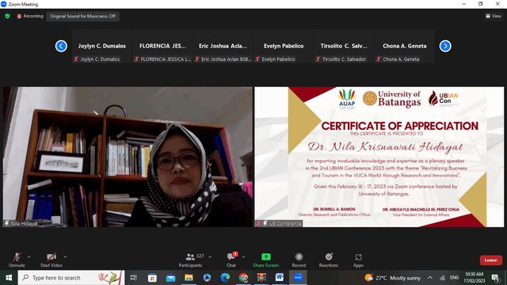Expand the arrow beside Participants

point(210,256)
